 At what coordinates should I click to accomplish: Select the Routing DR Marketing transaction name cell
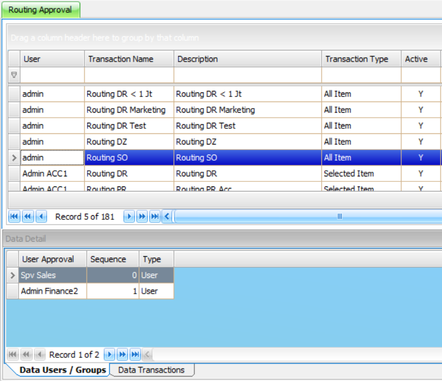(129, 110)
